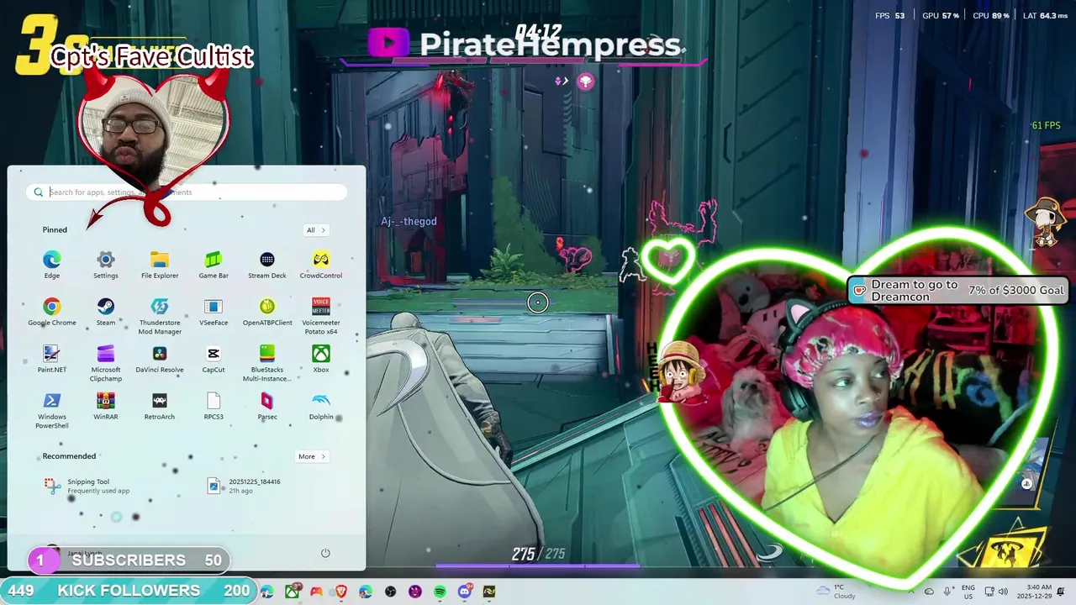Screen dimensions: 1076x605
Task: Click the microphone tray icon
Action: click(947, 592)
